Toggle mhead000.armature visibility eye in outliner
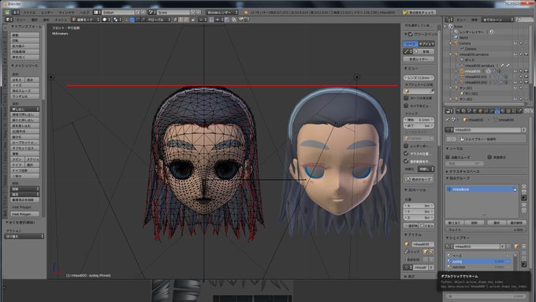The width and height of the screenshot is (536, 302). 516,54
